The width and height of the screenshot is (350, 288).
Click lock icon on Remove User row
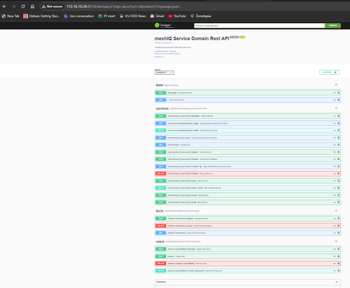point(338,263)
